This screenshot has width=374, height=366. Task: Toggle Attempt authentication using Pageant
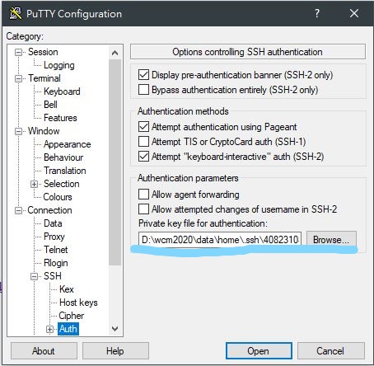[x=143, y=127]
